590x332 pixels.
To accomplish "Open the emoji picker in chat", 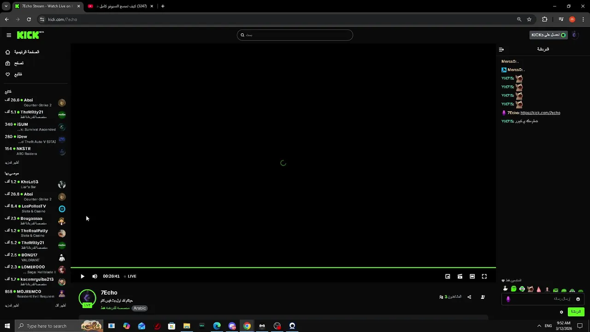I will pos(578,299).
